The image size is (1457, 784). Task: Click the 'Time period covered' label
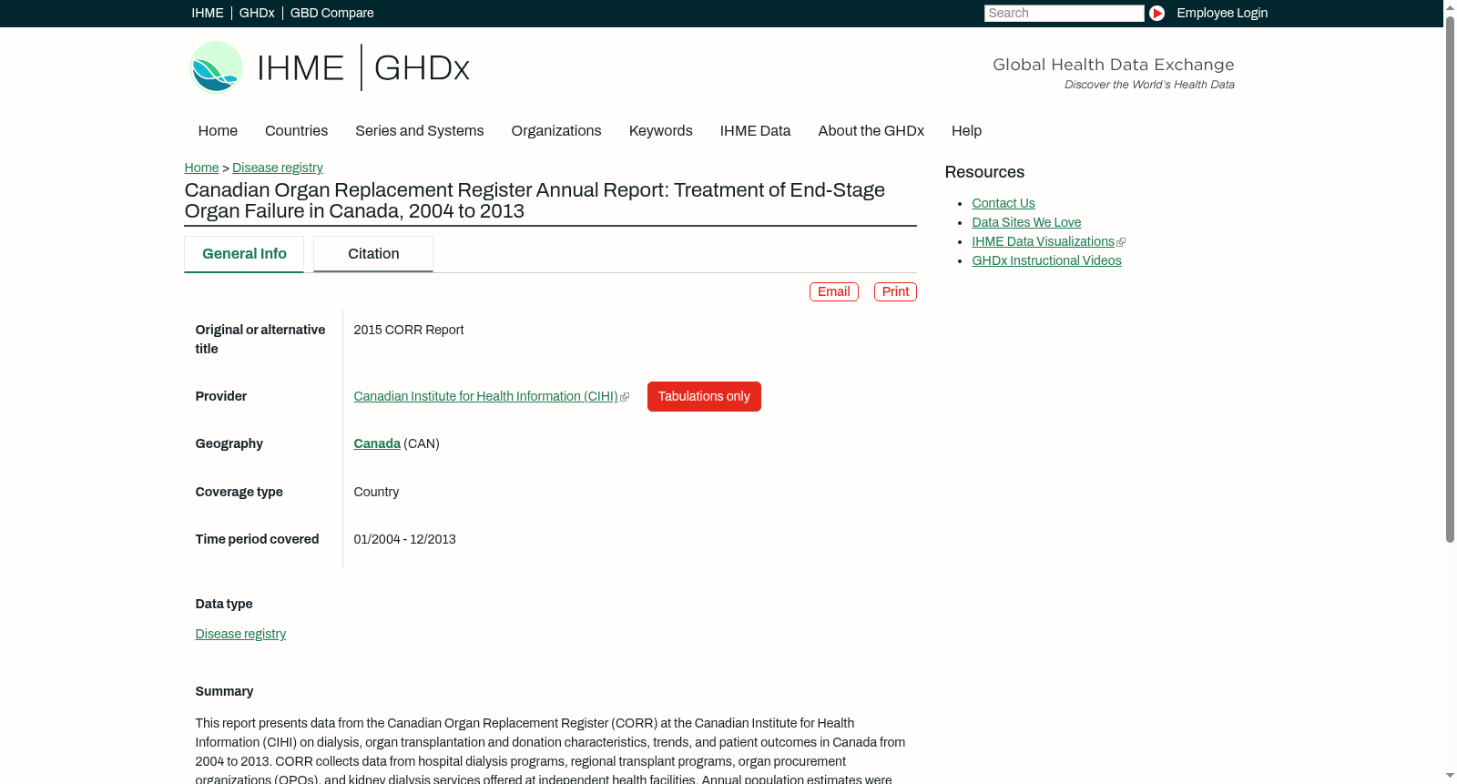pyautogui.click(x=257, y=539)
